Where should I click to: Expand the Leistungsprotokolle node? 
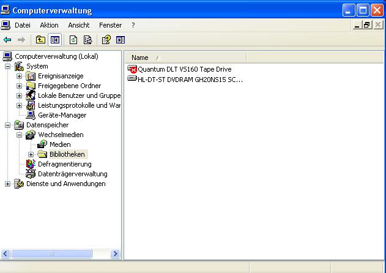coord(19,105)
